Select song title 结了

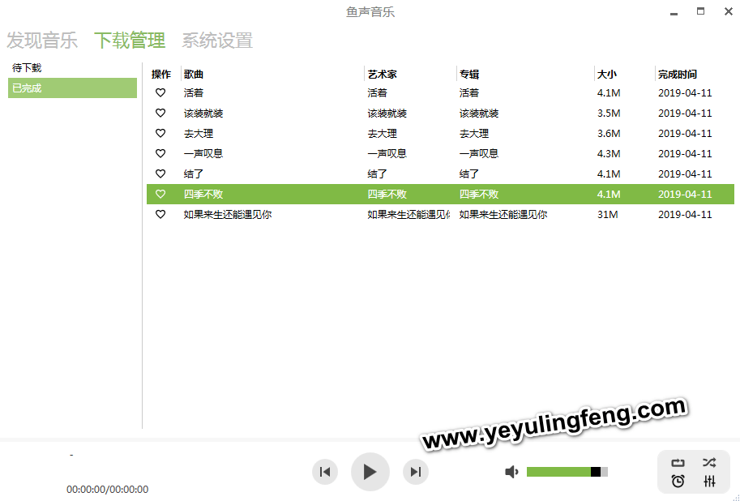point(194,173)
